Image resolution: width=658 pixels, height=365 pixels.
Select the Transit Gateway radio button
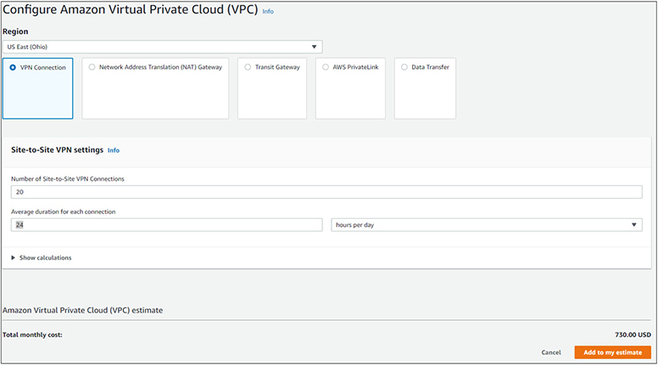pos(248,67)
